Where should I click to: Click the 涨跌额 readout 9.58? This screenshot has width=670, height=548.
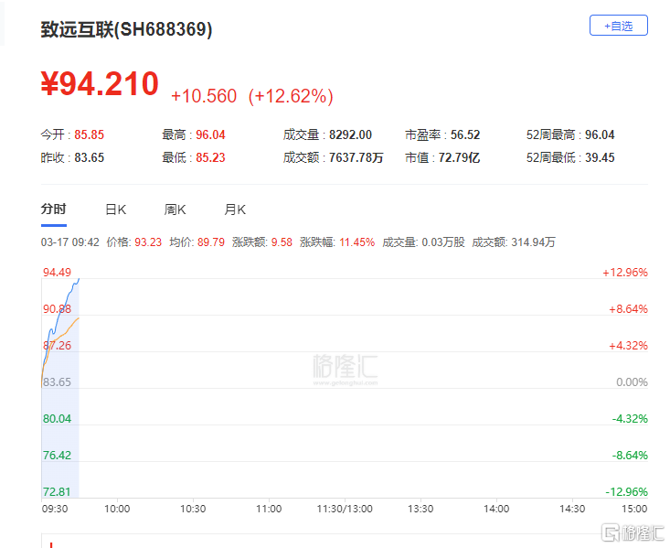click(282, 242)
